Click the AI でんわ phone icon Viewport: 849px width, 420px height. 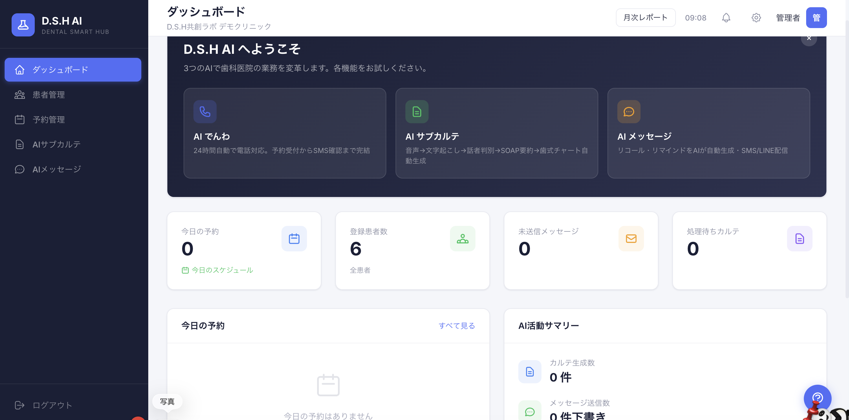[x=205, y=112]
